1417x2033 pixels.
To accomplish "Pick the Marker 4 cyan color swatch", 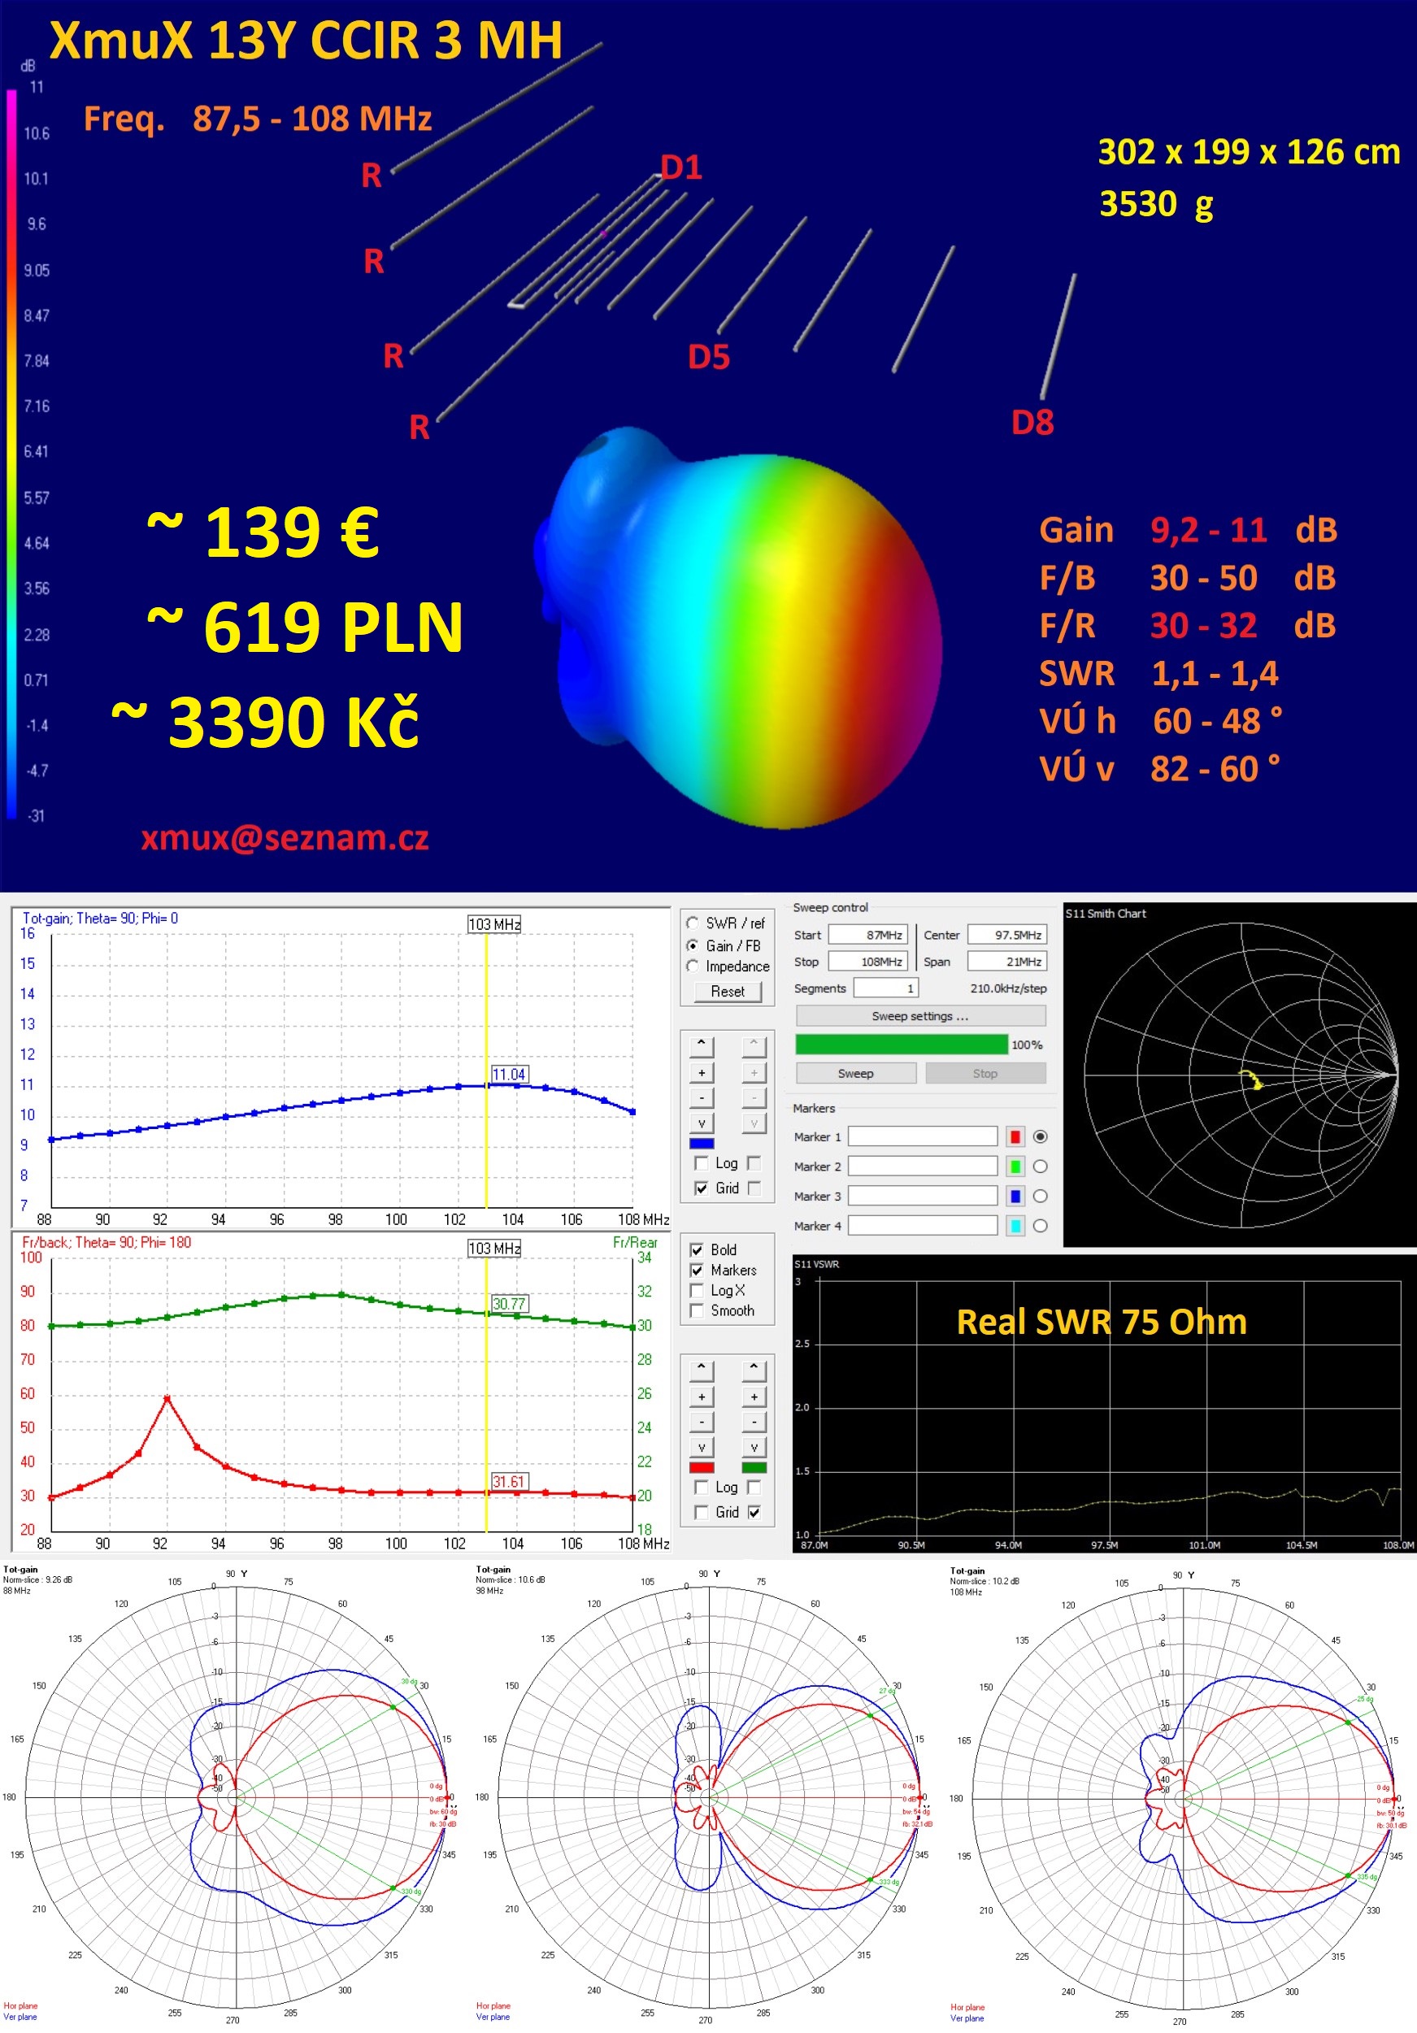I will 1015,1226.
